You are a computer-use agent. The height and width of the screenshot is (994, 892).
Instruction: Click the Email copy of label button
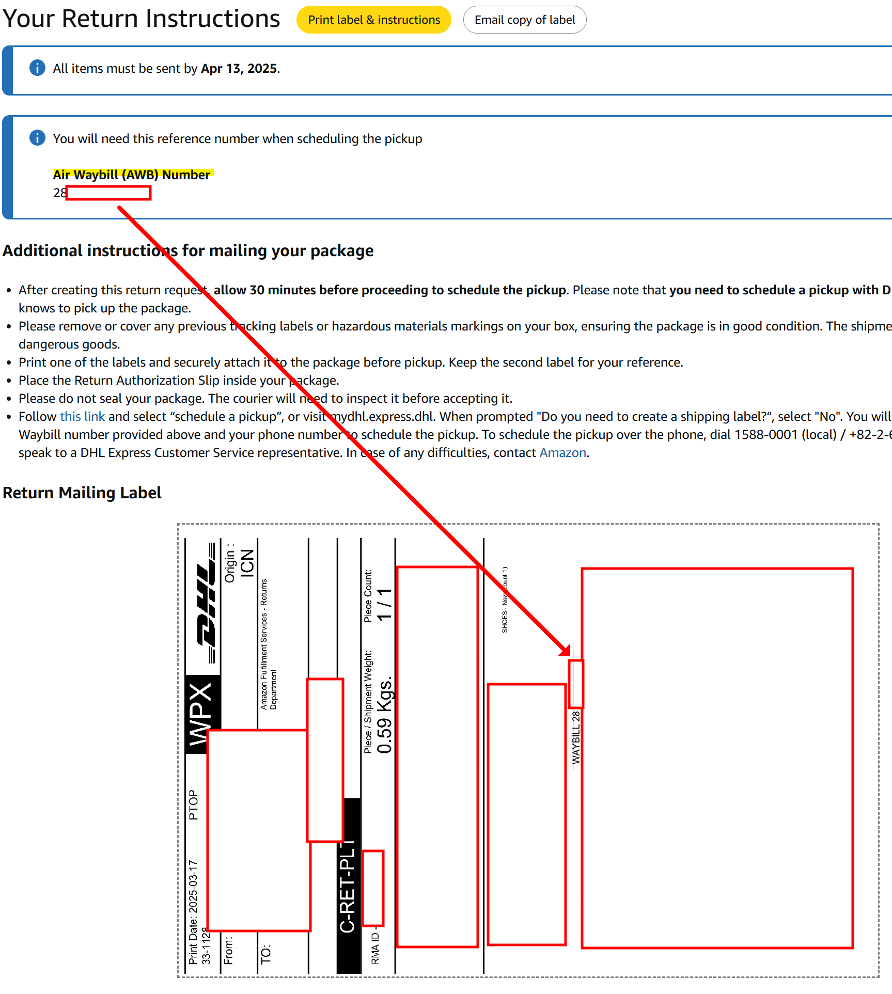click(x=525, y=20)
